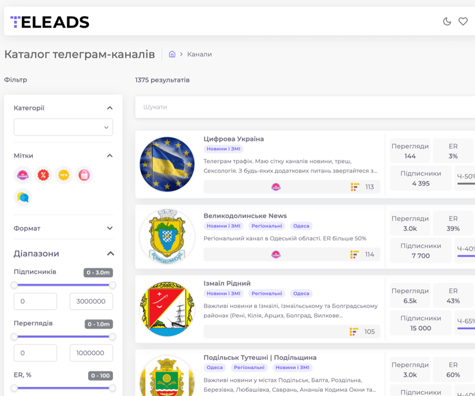Select the yellow NEW tag filter
Image resolution: width=475 pixels, height=396 pixels.
click(64, 175)
